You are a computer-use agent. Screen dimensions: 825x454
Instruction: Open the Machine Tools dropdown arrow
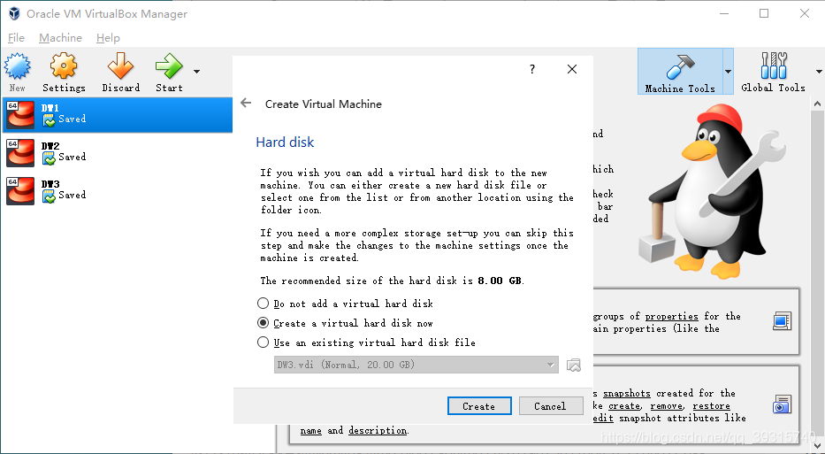tap(729, 72)
